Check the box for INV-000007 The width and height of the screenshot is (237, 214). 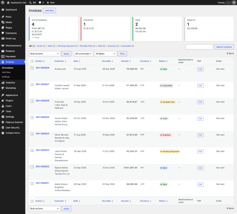pos(32,85)
